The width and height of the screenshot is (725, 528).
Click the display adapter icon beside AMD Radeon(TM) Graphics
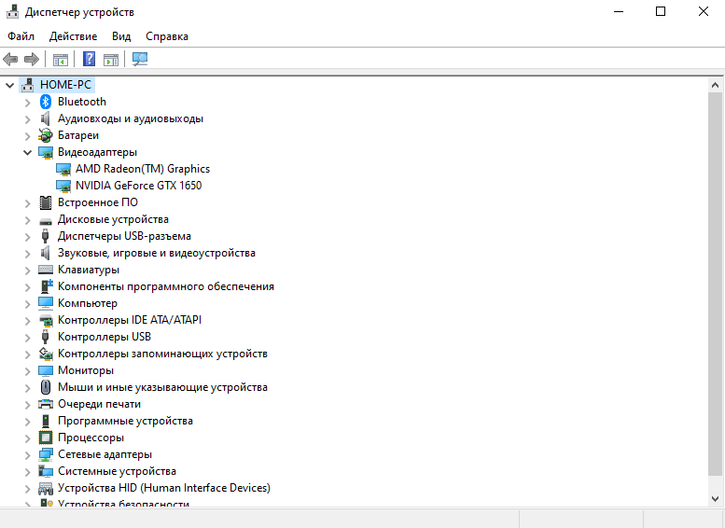63,169
